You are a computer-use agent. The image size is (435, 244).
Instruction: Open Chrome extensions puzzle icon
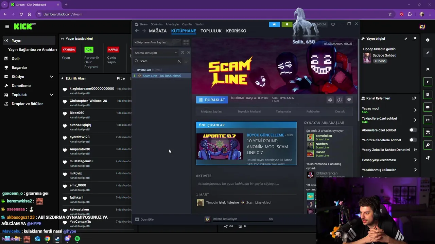[410, 14]
